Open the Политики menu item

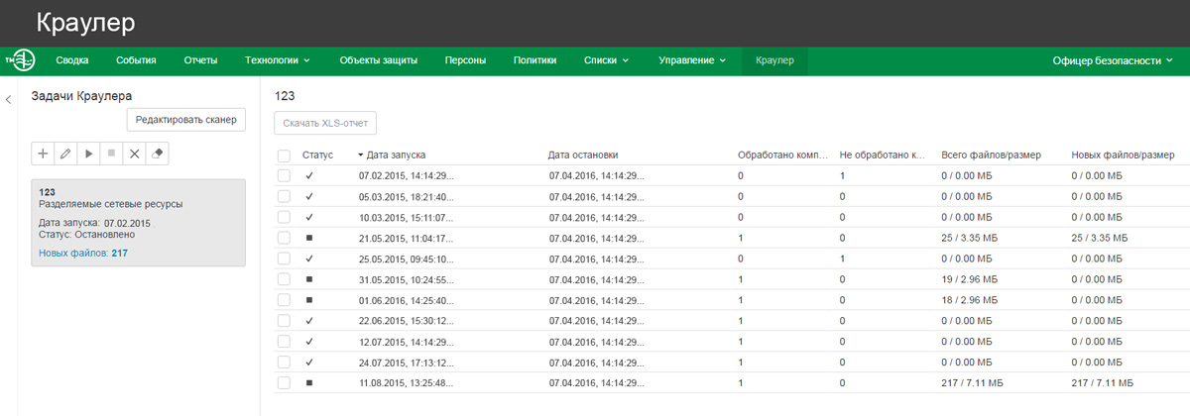click(535, 60)
